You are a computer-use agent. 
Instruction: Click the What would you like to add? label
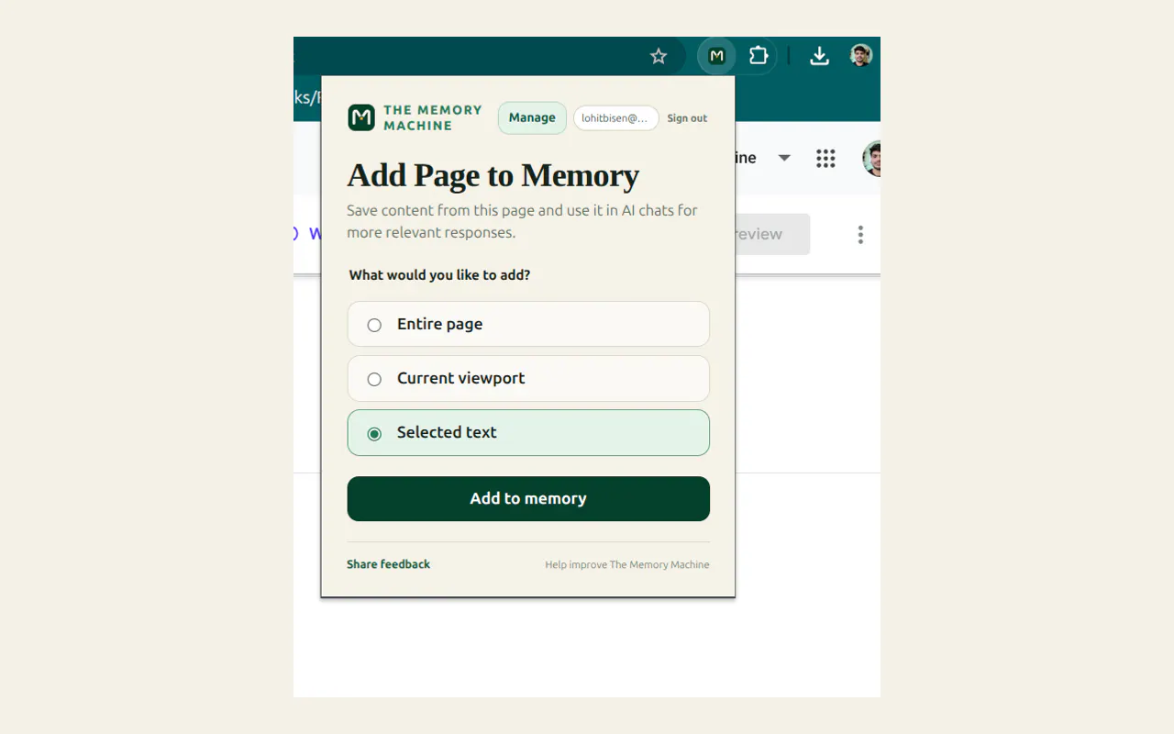(x=439, y=274)
